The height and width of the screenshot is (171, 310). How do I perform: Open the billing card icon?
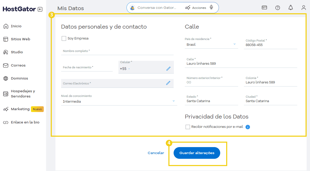click(x=264, y=8)
